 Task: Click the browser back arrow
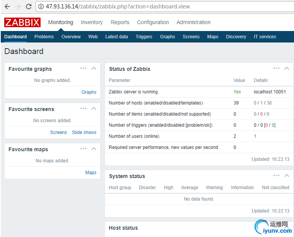(7, 7)
